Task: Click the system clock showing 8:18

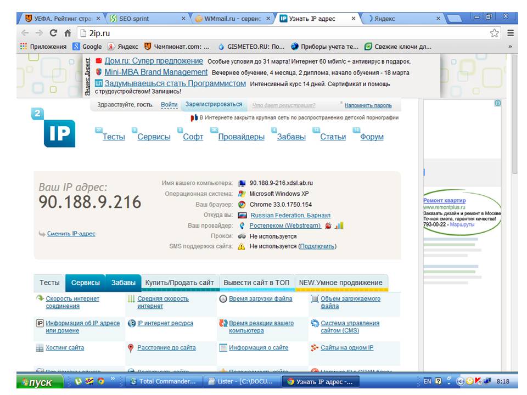Action: tap(503, 381)
